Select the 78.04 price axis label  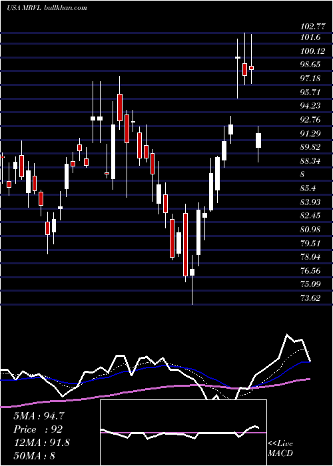click(x=310, y=257)
